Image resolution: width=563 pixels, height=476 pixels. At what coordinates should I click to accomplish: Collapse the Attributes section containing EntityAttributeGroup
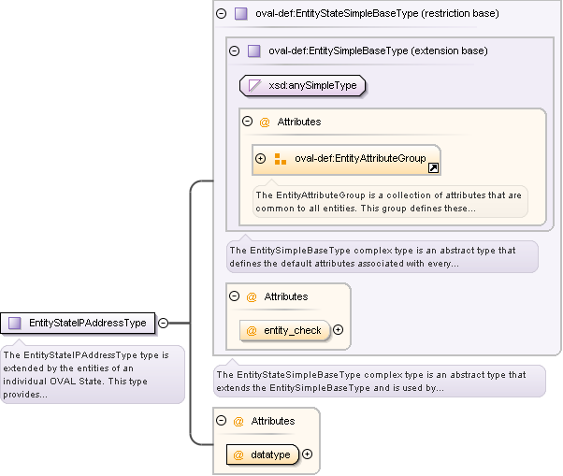248,122
